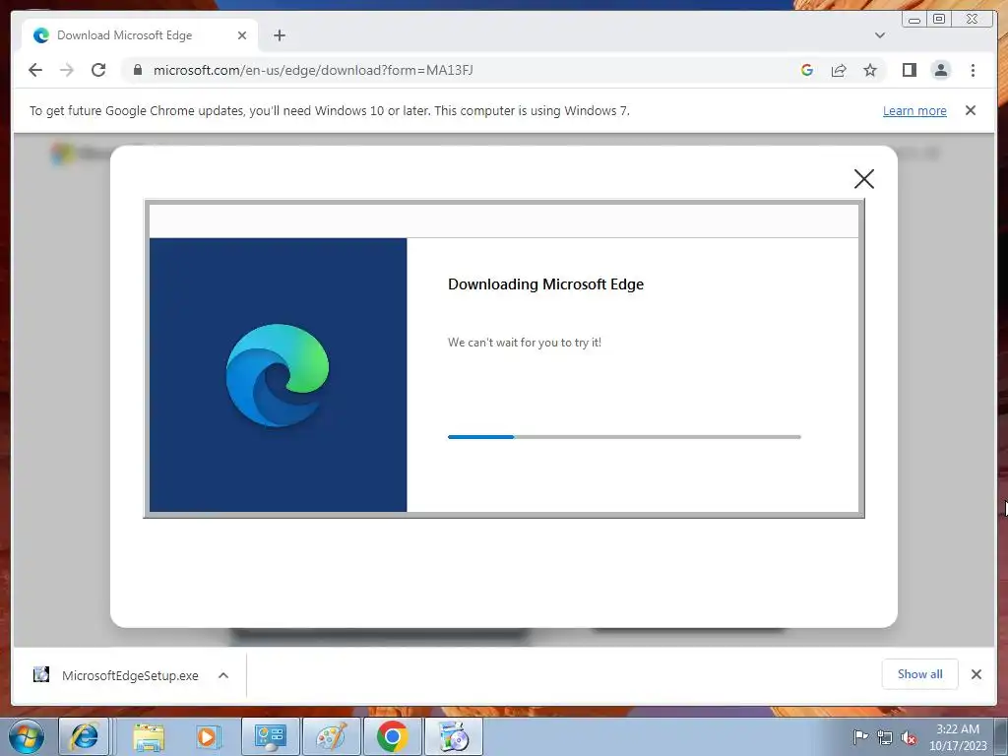Screen dimensions: 1008x756
Task: Click the Edge favicon on the tab
Action: [41, 35]
